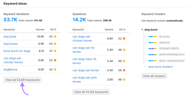Click KD dot for 'dog&bone'

tap(55, 69)
